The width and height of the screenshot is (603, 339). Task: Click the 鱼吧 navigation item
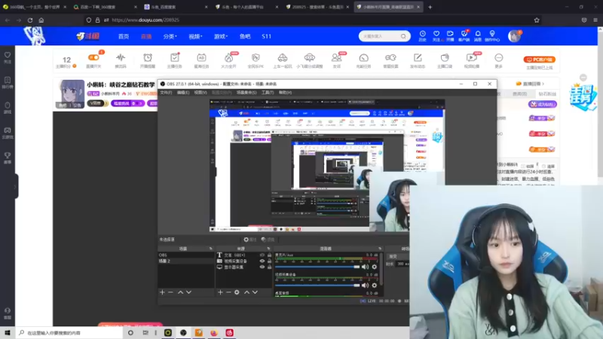coord(245,36)
